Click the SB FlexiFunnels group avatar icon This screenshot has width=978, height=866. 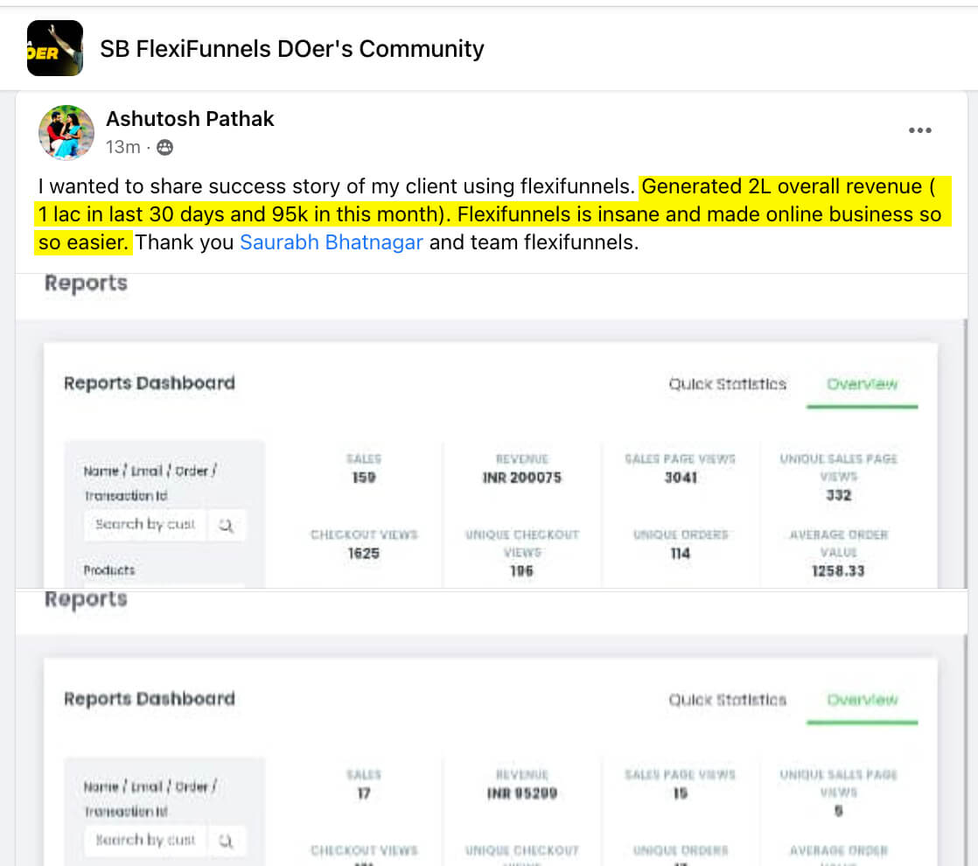pyautogui.click(x=54, y=48)
